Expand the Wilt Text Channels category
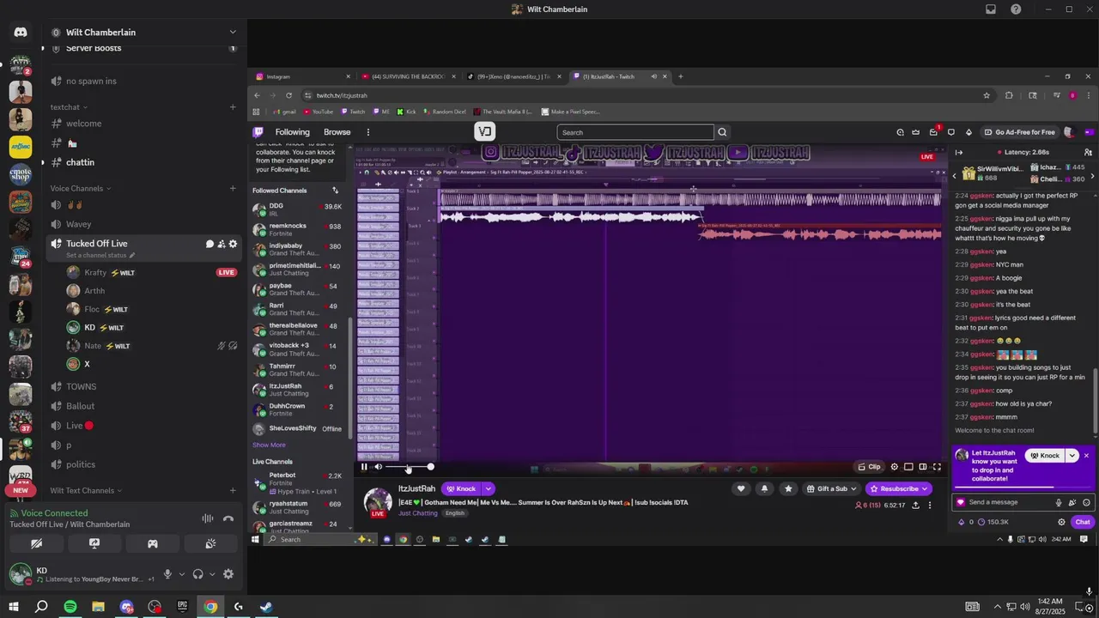Screen dimensions: 1099x618 pos(86,491)
